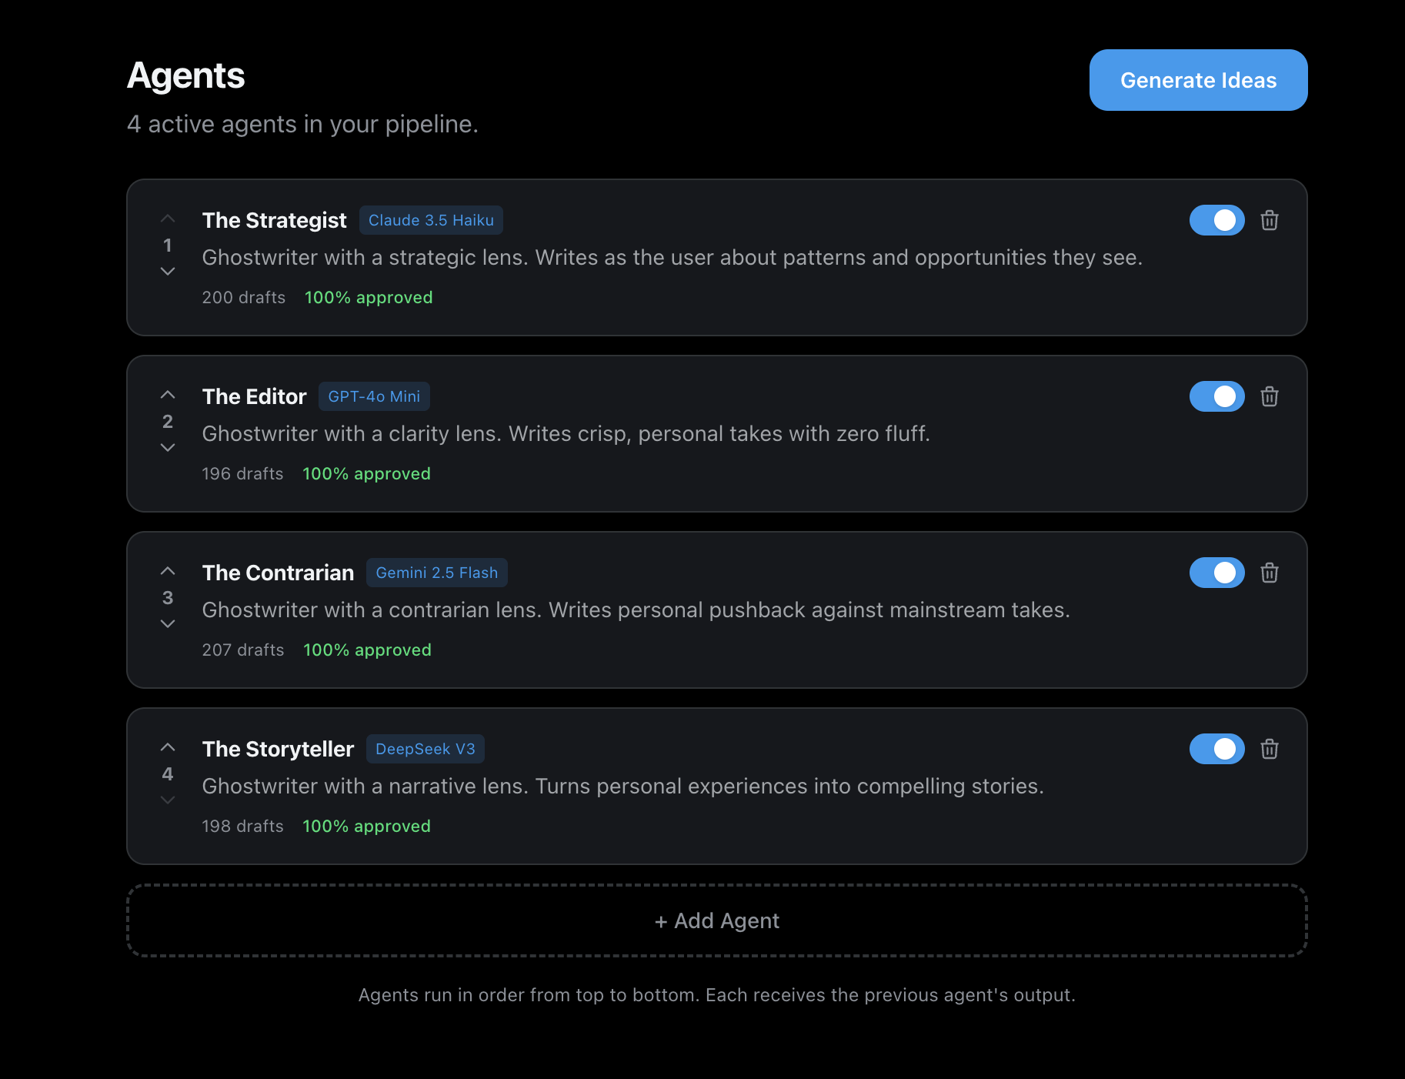
Task: Switch off The Contrarian agent
Action: (1216, 573)
